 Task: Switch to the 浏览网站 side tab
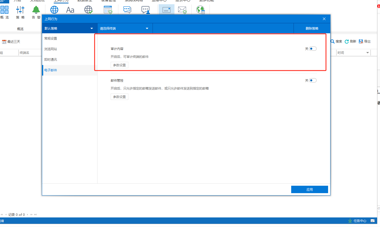(x=51, y=49)
